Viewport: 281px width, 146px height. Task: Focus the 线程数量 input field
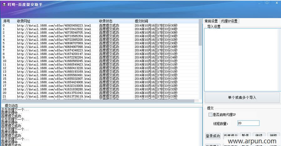coord(248,123)
